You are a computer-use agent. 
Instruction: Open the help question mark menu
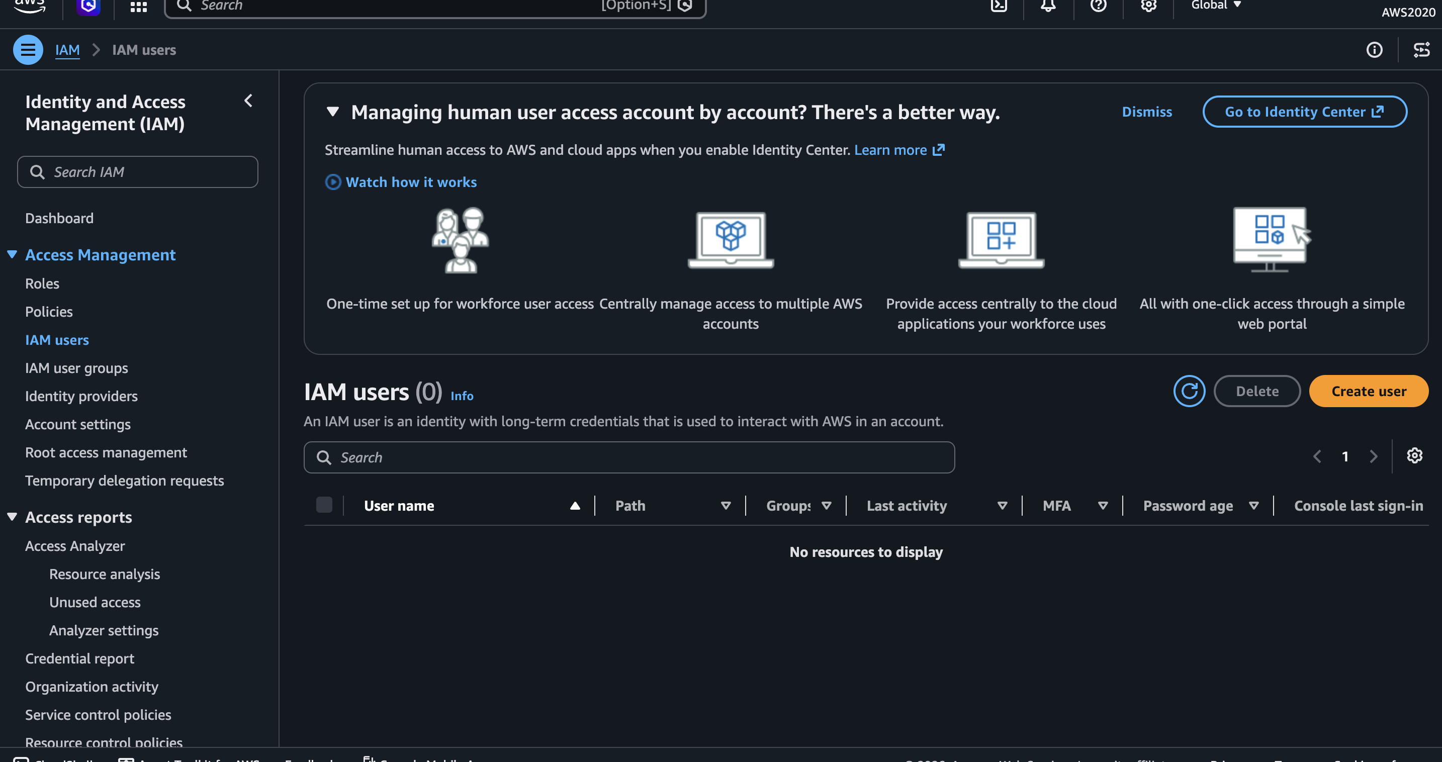pos(1098,6)
